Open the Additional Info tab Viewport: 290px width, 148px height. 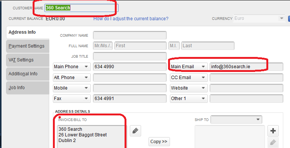click(27, 74)
